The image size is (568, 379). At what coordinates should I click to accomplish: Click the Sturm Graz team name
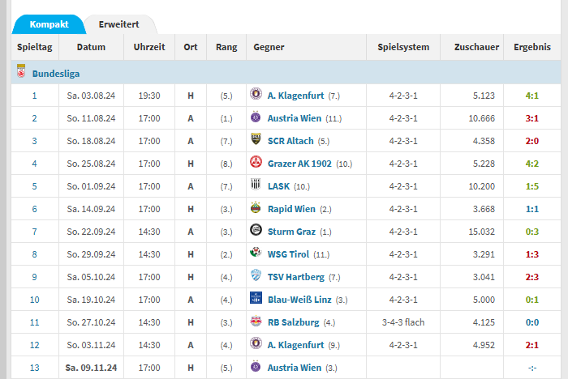coord(291,231)
